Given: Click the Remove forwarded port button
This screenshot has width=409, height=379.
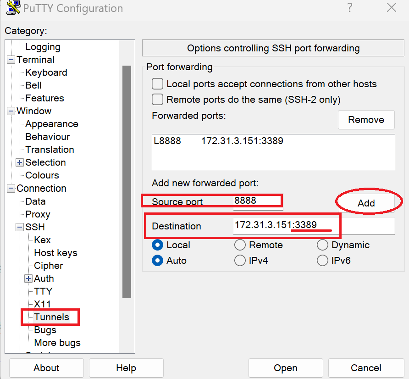Looking at the screenshot, I should point(366,120).
